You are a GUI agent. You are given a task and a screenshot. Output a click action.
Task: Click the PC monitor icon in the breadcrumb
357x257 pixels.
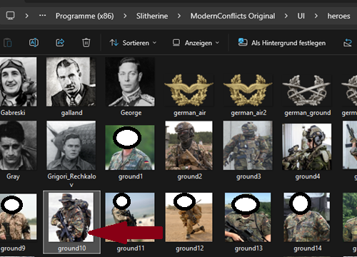click(10, 16)
